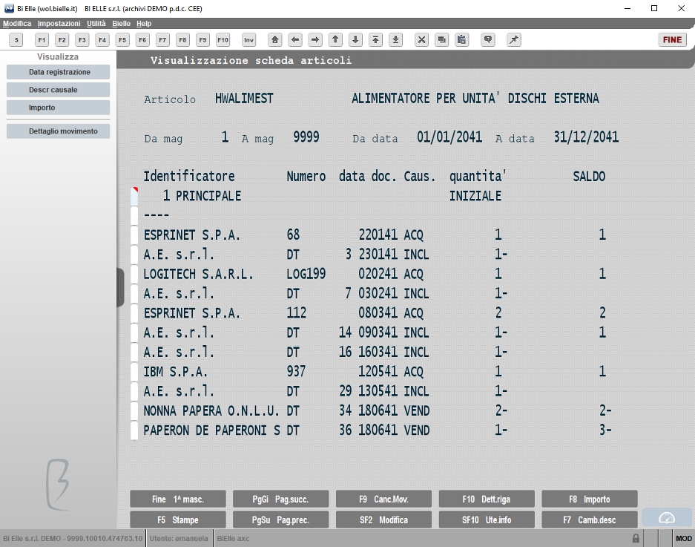695x547 pixels.
Task: Open the Impostazioni menu
Action: coord(59,24)
